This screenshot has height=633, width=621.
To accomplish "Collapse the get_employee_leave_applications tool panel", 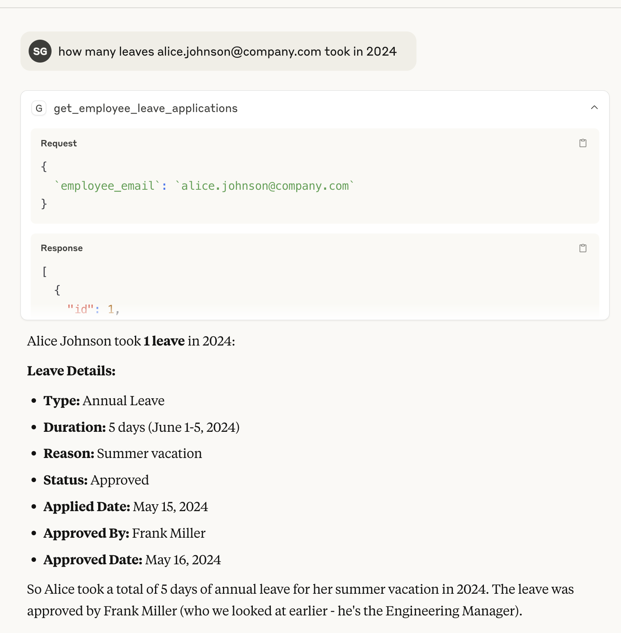I will 594,108.
